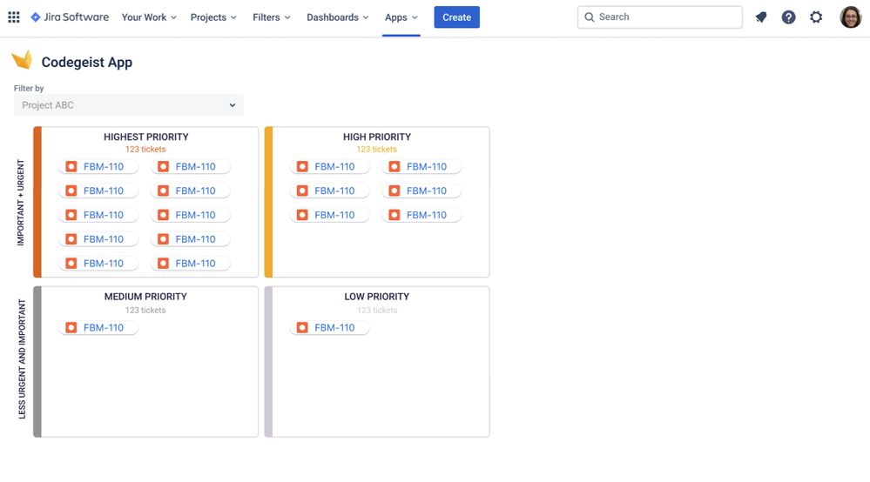Open the help question mark icon

pyautogui.click(x=788, y=17)
